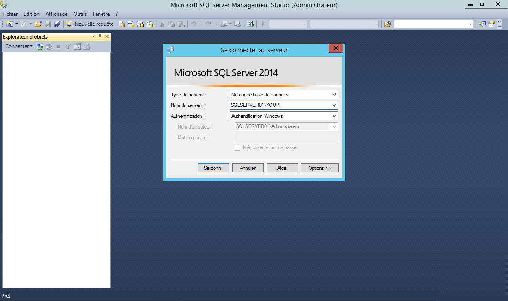Click the SQLSERVER01\YOUPI server name text
The height and width of the screenshot is (301, 508).
256,105
